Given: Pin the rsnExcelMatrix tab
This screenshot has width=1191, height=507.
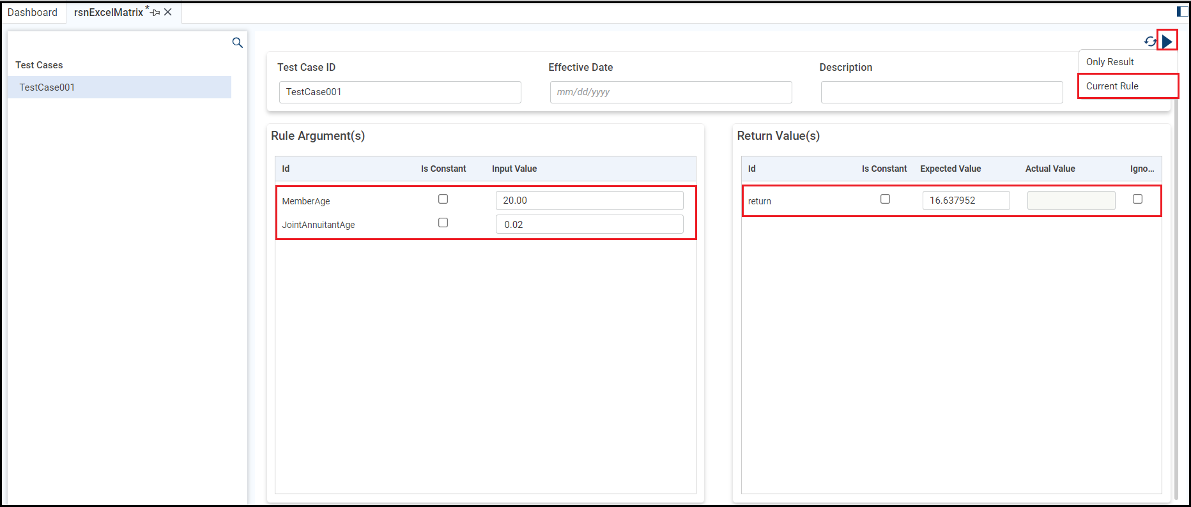Looking at the screenshot, I should click(x=155, y=13).
